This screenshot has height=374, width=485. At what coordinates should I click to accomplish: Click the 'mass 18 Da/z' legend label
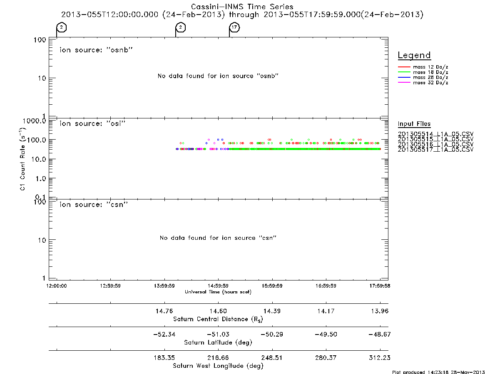pos(430,72)
